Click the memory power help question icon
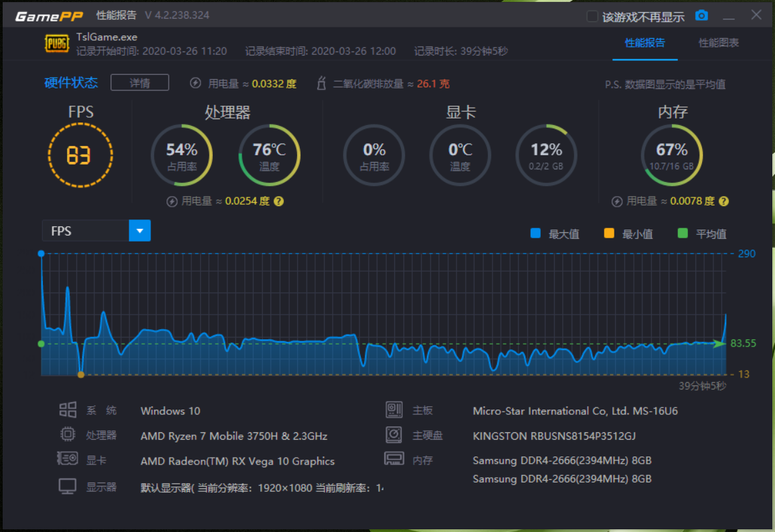The image size is (775, 532). [x=723, y=201]
